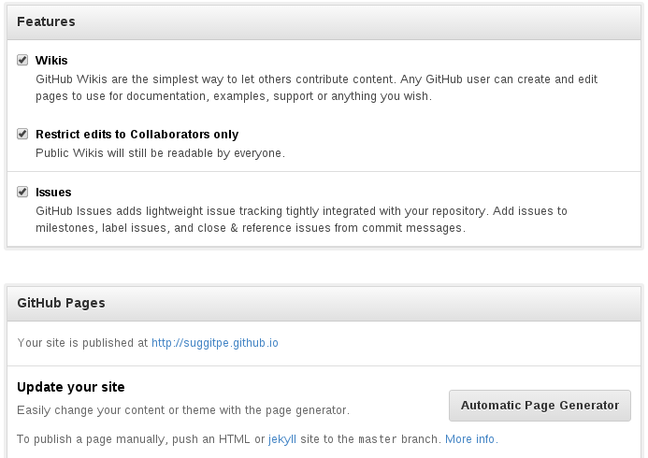
Task: Click the Wikis label text
Action: click(51, 60)
